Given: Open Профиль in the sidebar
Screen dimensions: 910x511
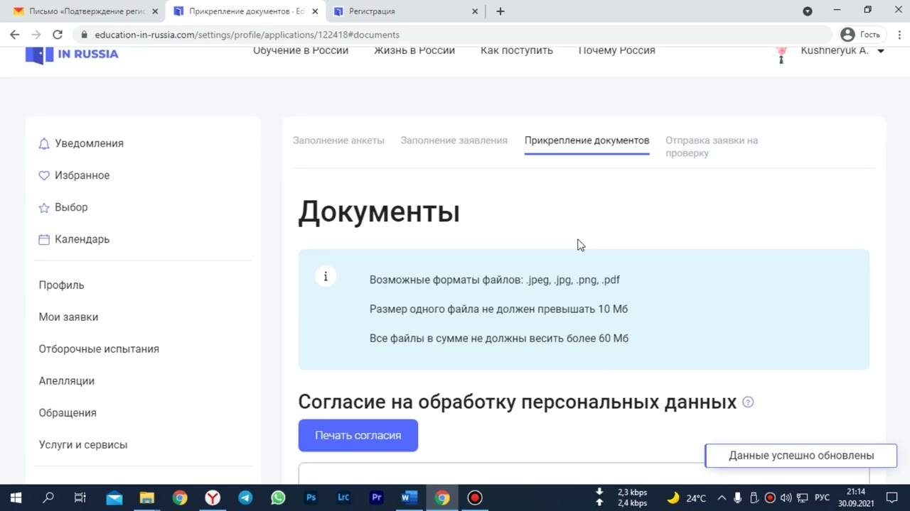Looking at the screenshot, I should pyautogui.click(x=61, y=285).
